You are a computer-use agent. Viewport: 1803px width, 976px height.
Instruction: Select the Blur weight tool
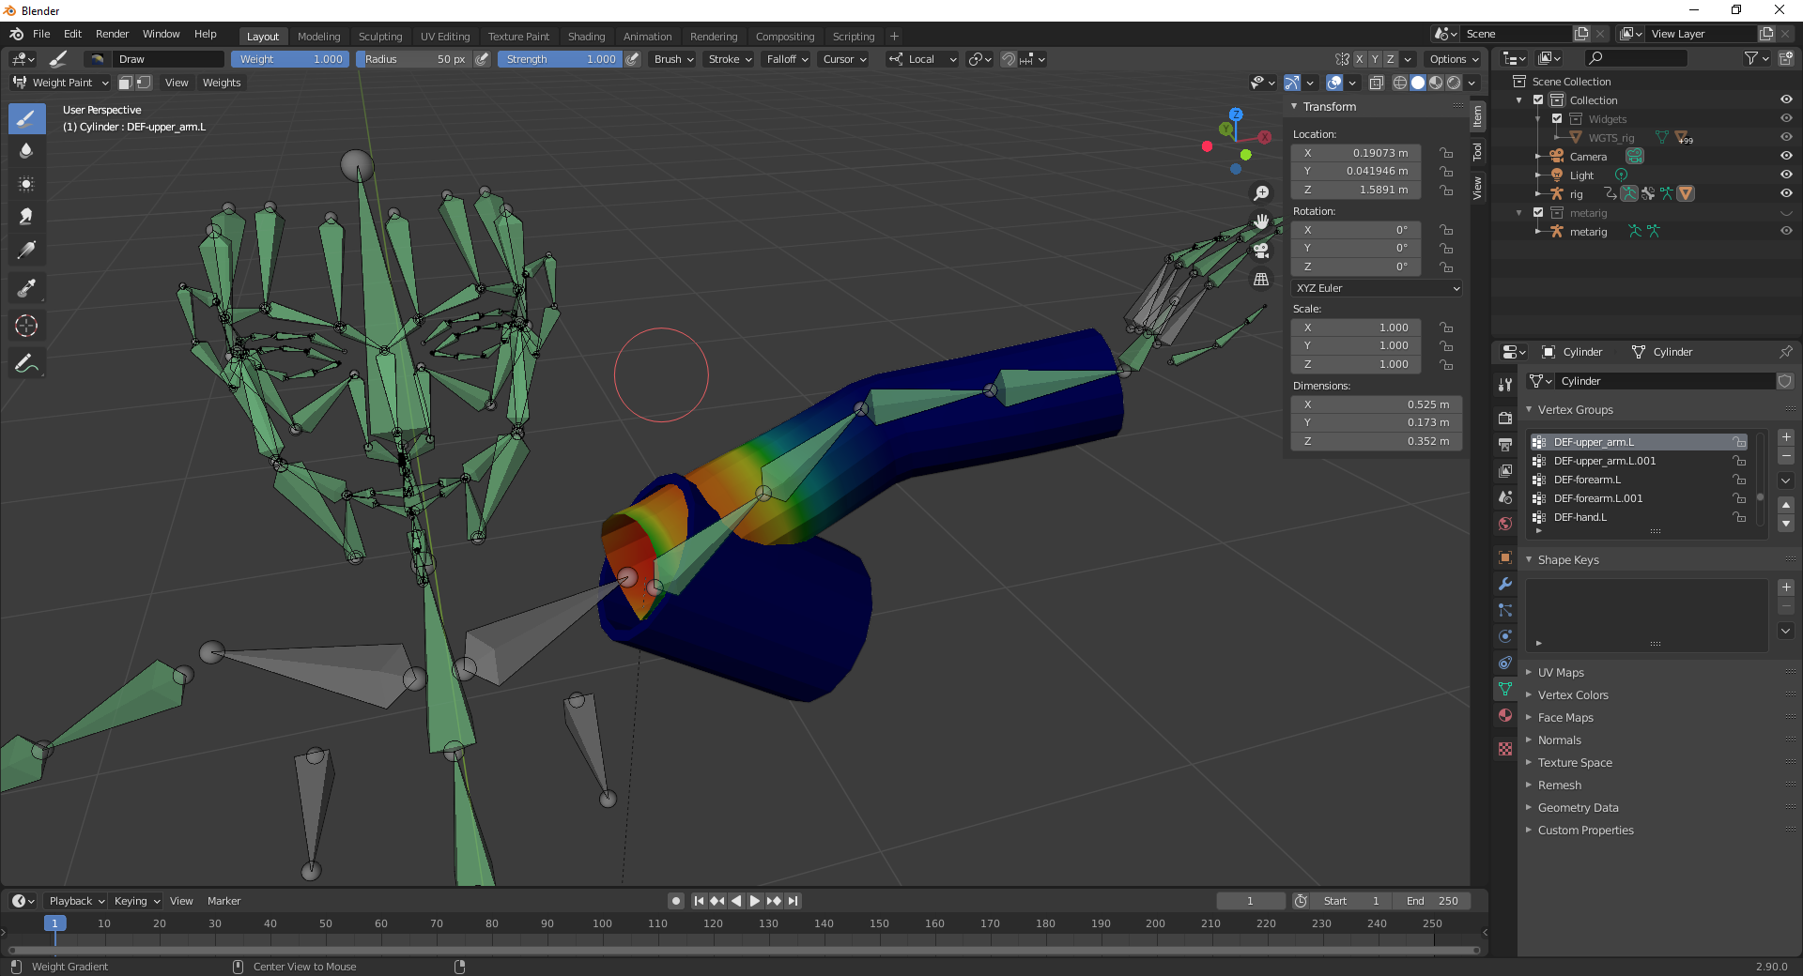(x=26, y=151)
